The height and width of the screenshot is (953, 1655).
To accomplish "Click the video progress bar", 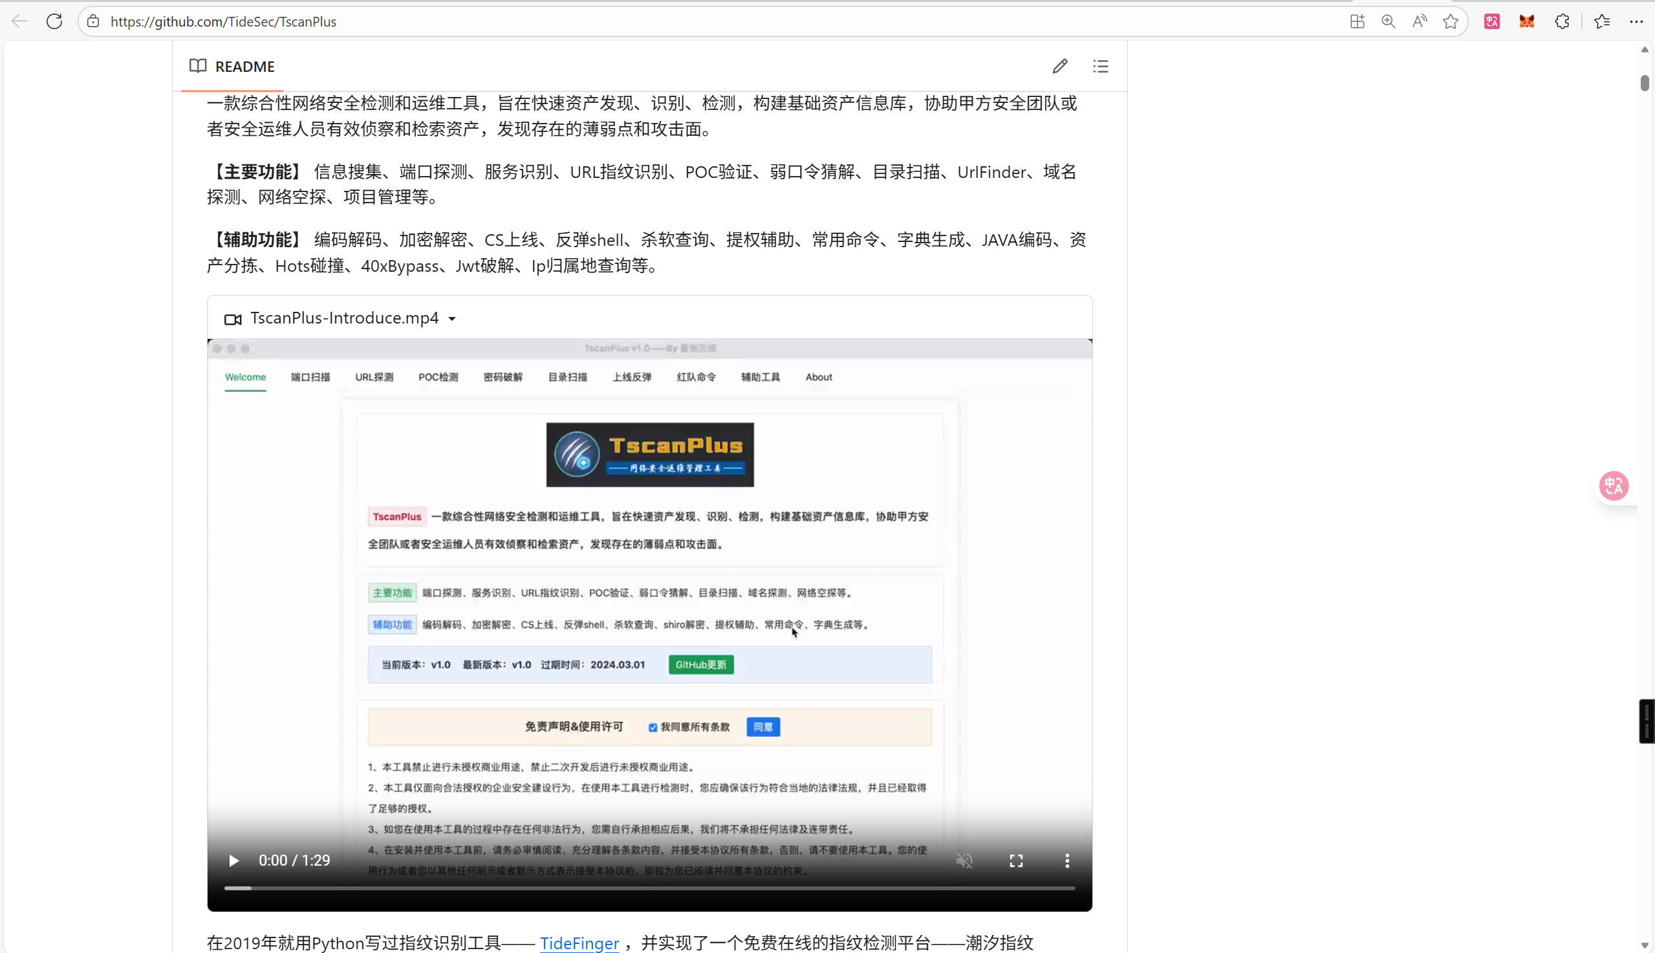I will [x=649, y=888].
